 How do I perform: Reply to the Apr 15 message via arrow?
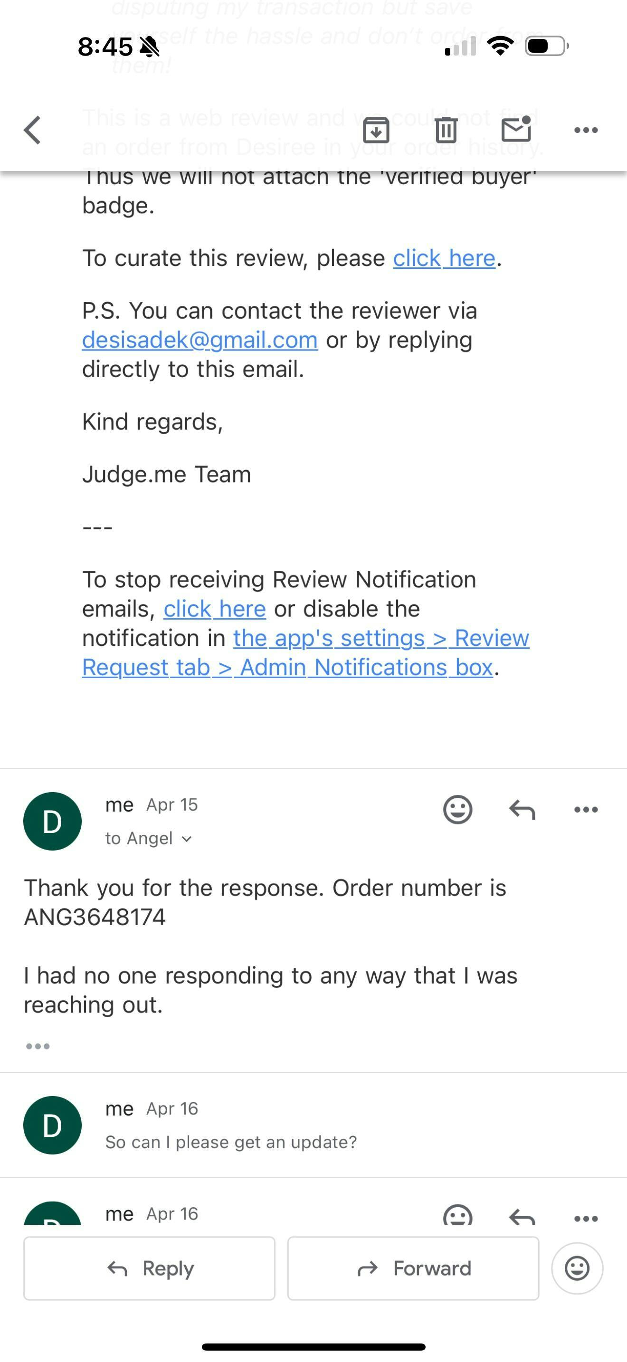click(x=522, y=810)
